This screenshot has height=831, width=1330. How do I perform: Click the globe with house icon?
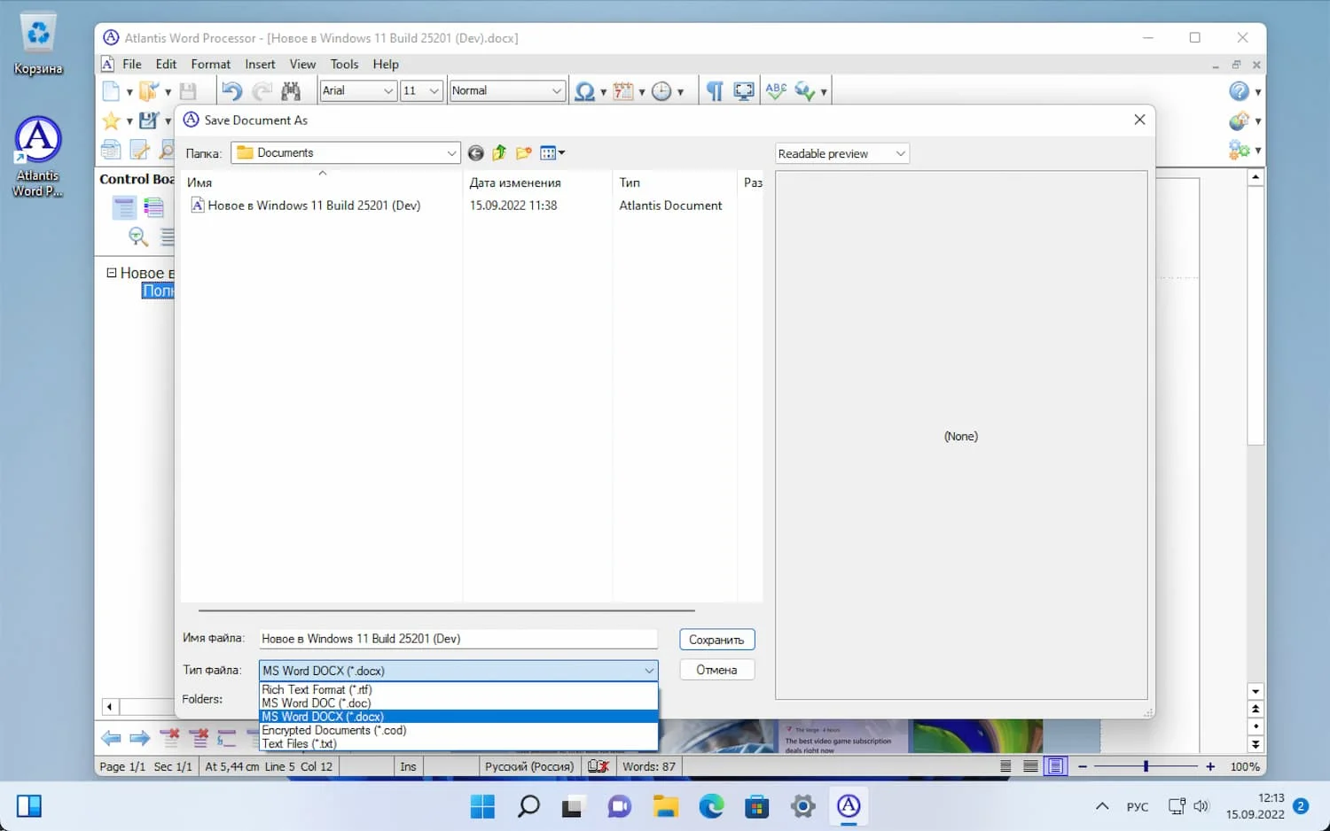pos(1239,120)
